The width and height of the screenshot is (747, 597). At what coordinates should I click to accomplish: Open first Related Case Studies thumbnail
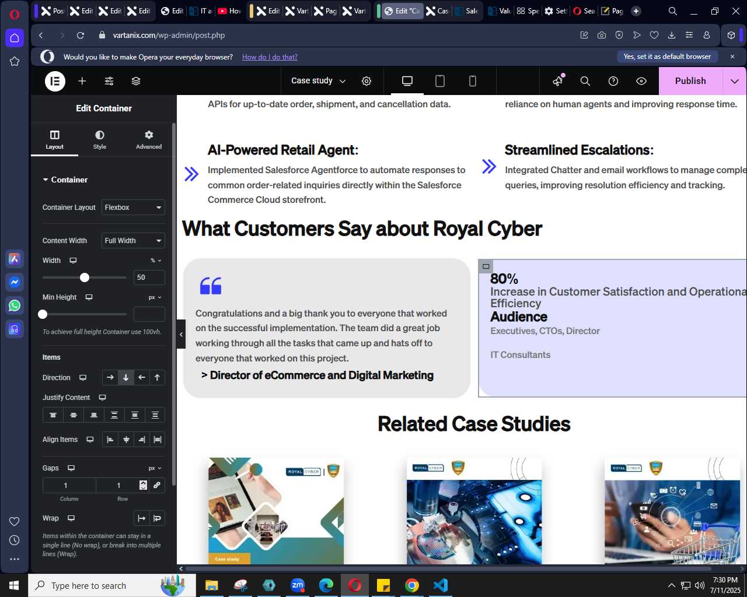[276, 511]
